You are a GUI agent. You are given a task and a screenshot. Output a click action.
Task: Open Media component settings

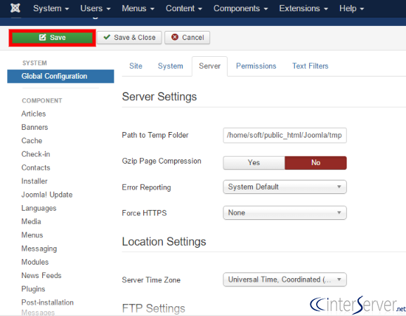[32, 221]
